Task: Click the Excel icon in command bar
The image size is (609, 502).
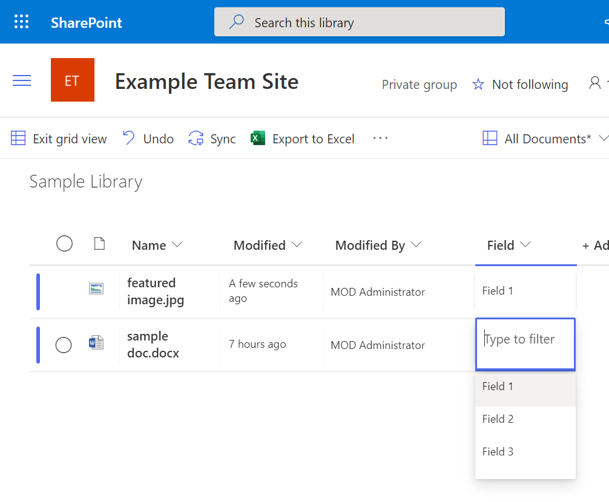Action: pos(257,138)
